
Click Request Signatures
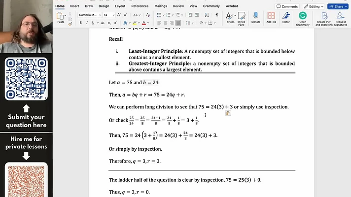coord(341,19)
